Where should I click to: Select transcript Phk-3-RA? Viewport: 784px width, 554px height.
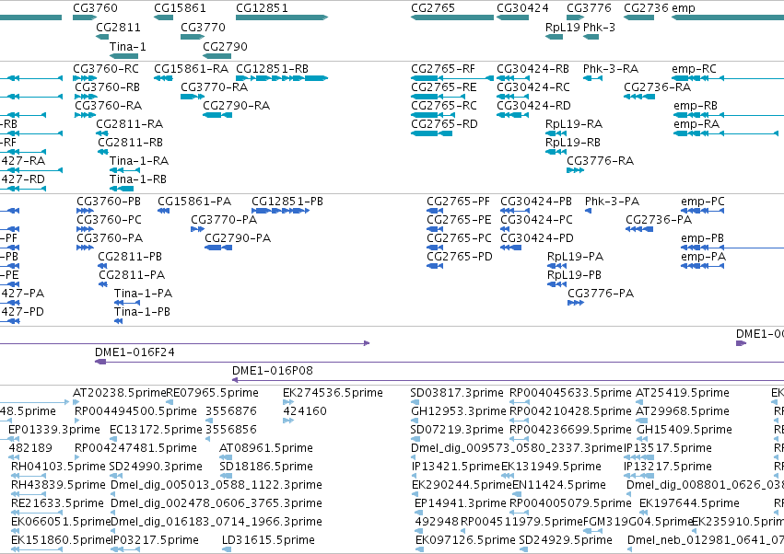pyautogui.click(x=592, y=78)
